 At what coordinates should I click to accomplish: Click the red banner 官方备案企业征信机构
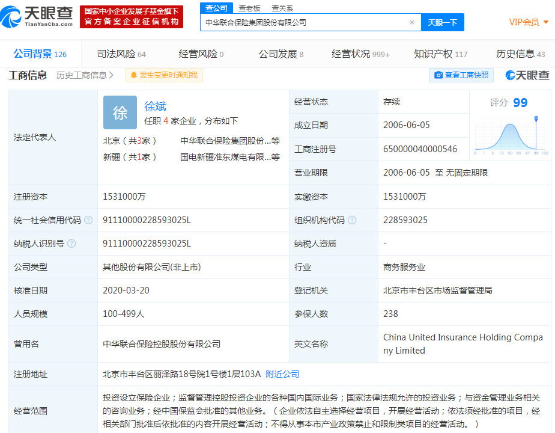132,17
